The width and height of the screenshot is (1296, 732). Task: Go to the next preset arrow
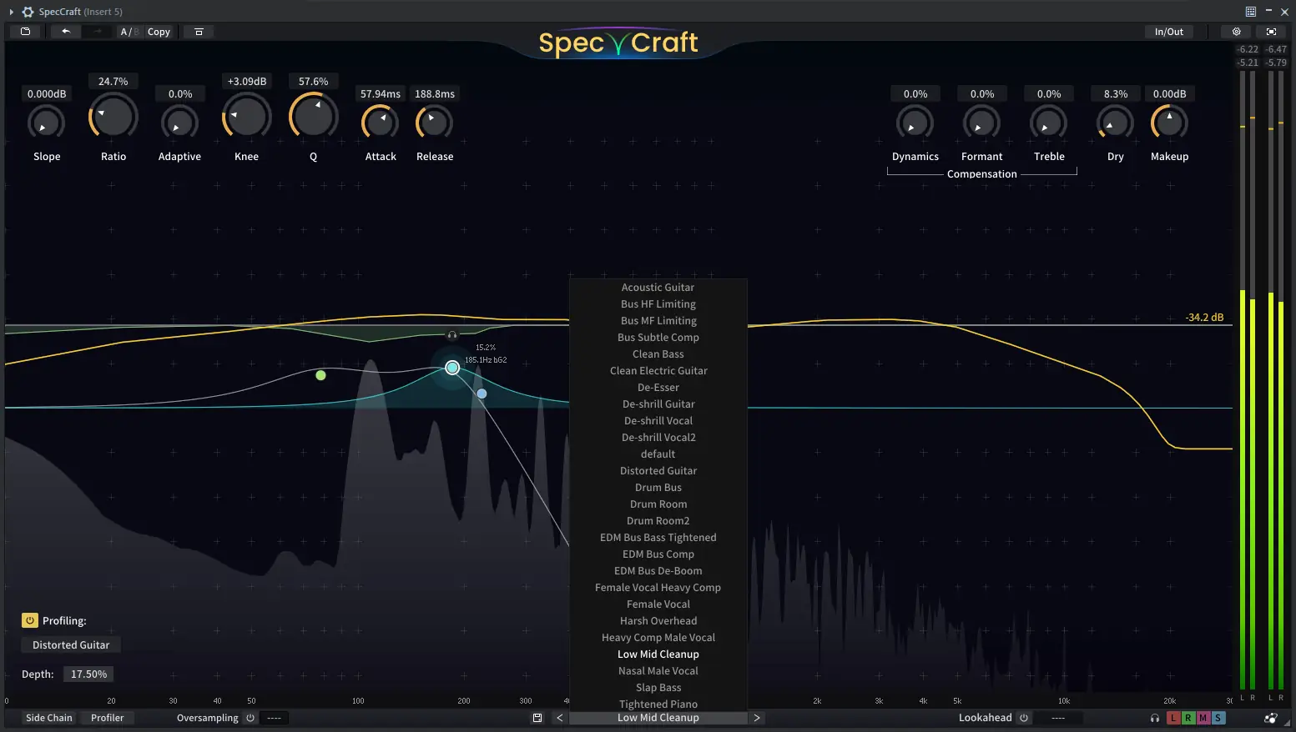tap(757, 718)
